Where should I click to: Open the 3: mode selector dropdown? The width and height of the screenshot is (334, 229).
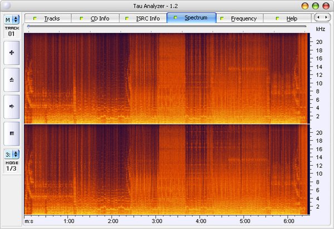click(x=12, y=155)
